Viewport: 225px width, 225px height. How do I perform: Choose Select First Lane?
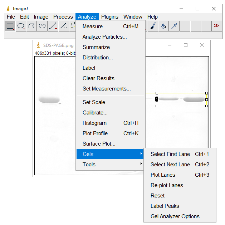170,154
